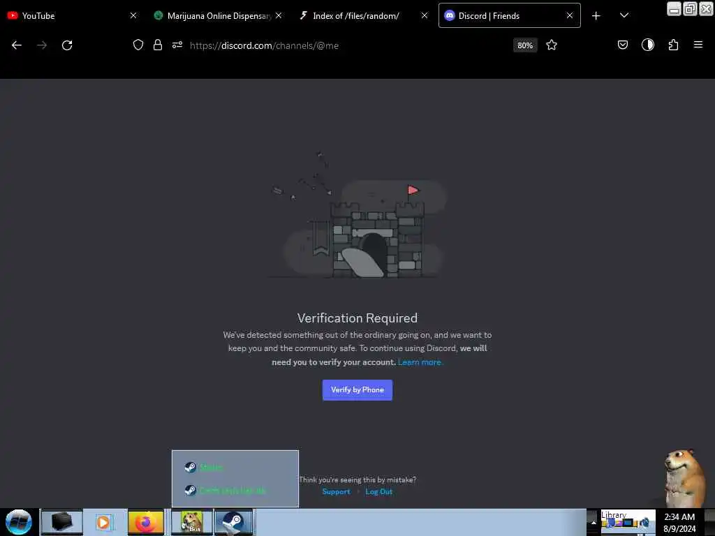Image resolution: width=715 pixels, height=536 pixels.
Task: Open a new browser tab
Action: pos(596,16)
